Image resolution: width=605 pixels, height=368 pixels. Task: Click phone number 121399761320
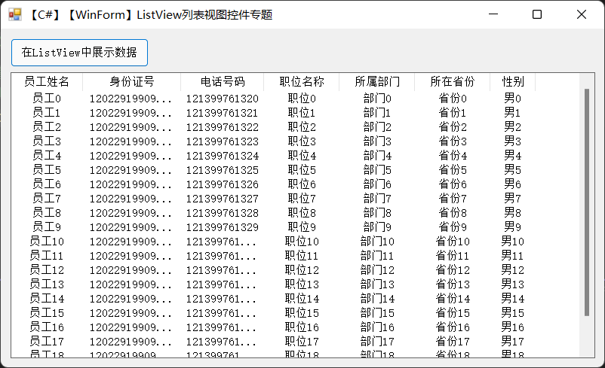point(223,99)
